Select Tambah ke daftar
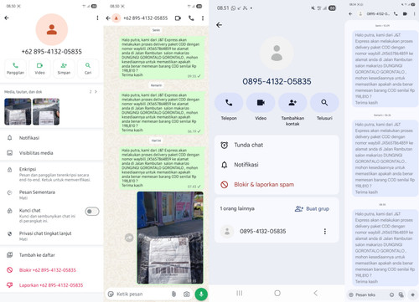Screen dimensions: 419x302 [x=52, y=255]
